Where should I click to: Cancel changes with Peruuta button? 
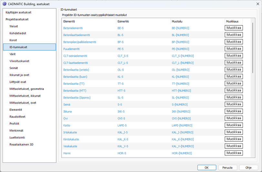(x=227, y=167)
